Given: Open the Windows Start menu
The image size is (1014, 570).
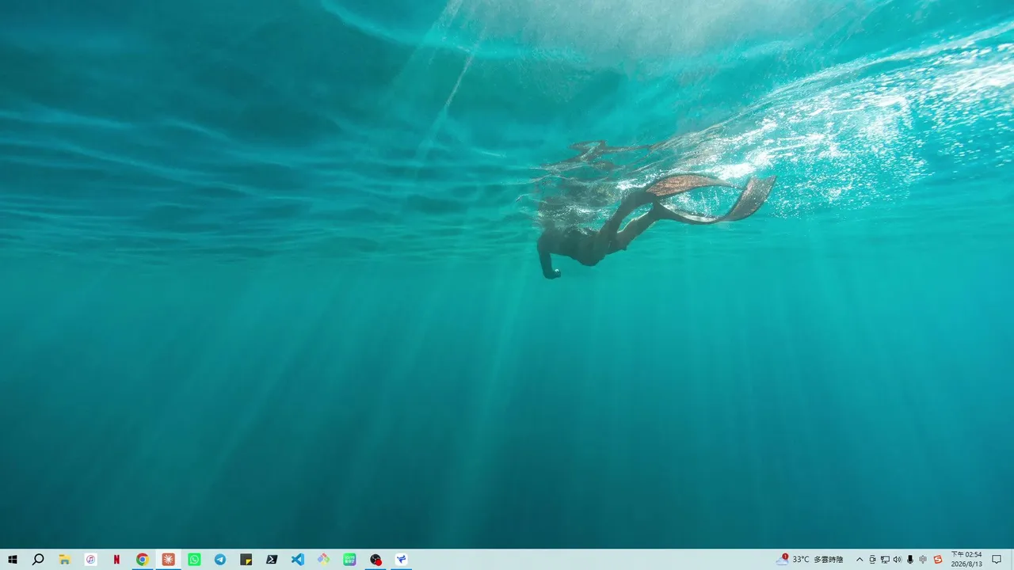Looking at the screenshot, I should 13,560.
